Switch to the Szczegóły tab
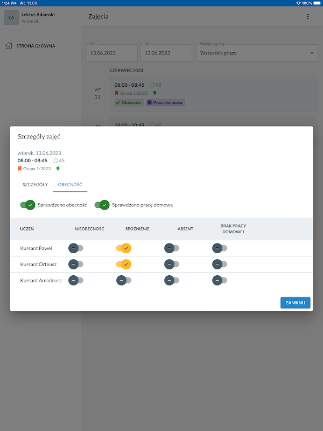323x431 pixels. 35,184
